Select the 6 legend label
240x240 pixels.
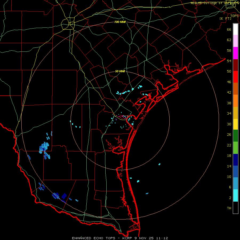point(230,187)
